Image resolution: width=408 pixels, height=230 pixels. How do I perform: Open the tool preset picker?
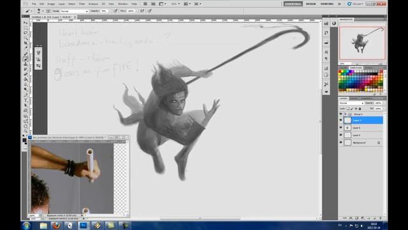(x=29, y=11)
